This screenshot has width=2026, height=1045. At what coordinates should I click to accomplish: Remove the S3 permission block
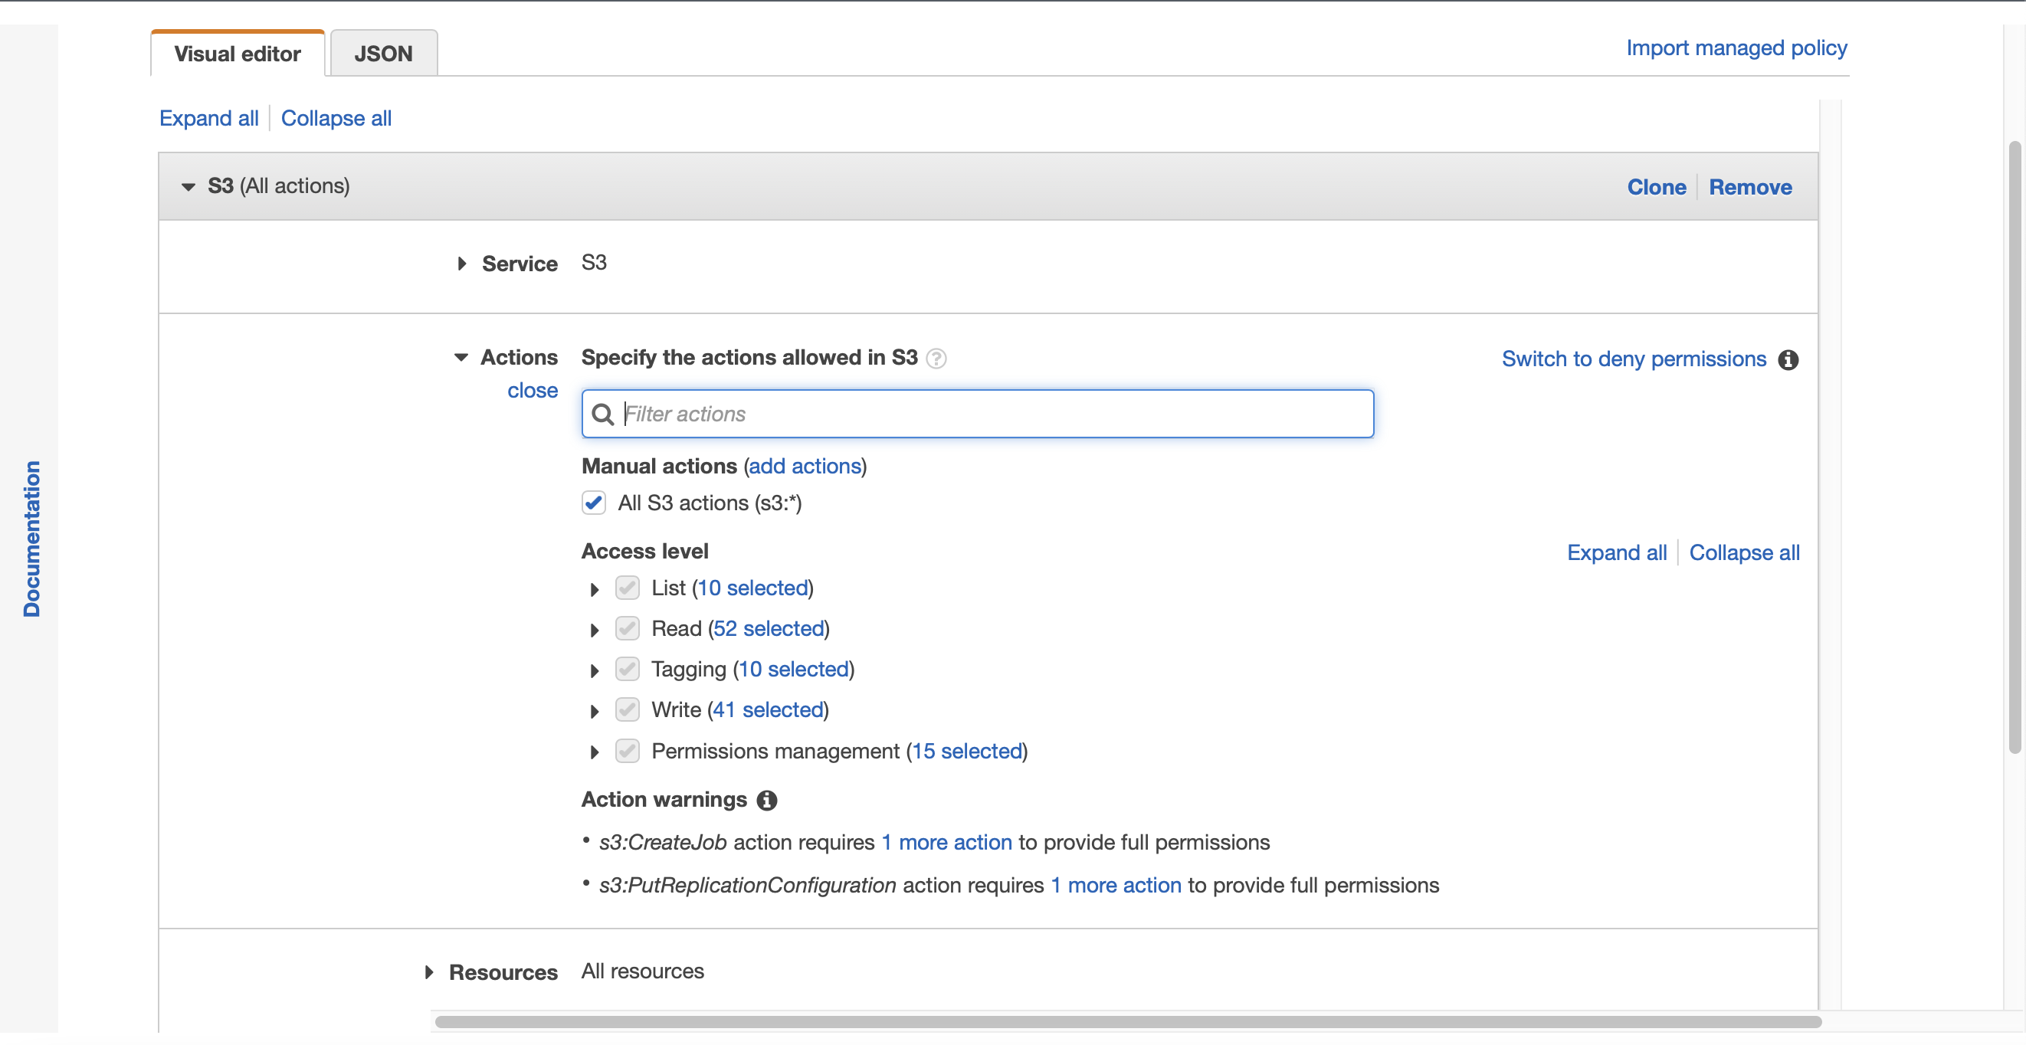1750,187
